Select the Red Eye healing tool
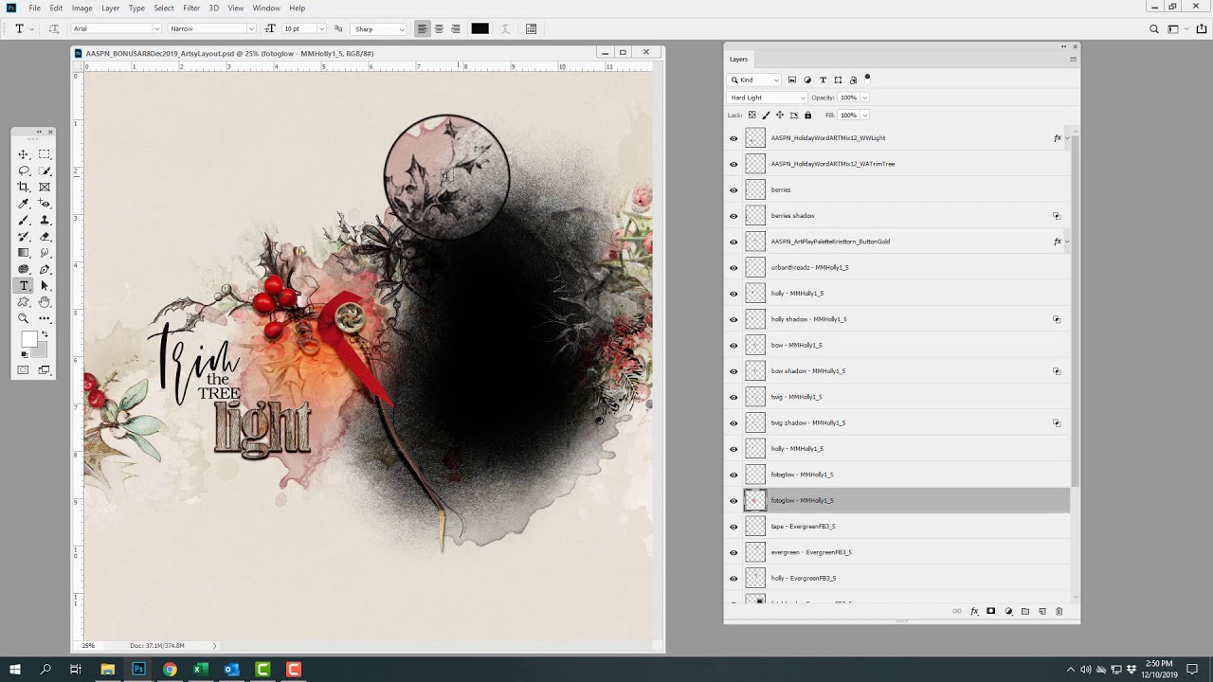Screen dimensions: 1213x682 tap(45, 204)
